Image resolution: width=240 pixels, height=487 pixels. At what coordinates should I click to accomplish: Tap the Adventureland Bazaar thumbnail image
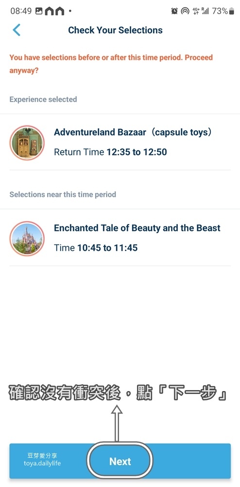click(27, 143)
